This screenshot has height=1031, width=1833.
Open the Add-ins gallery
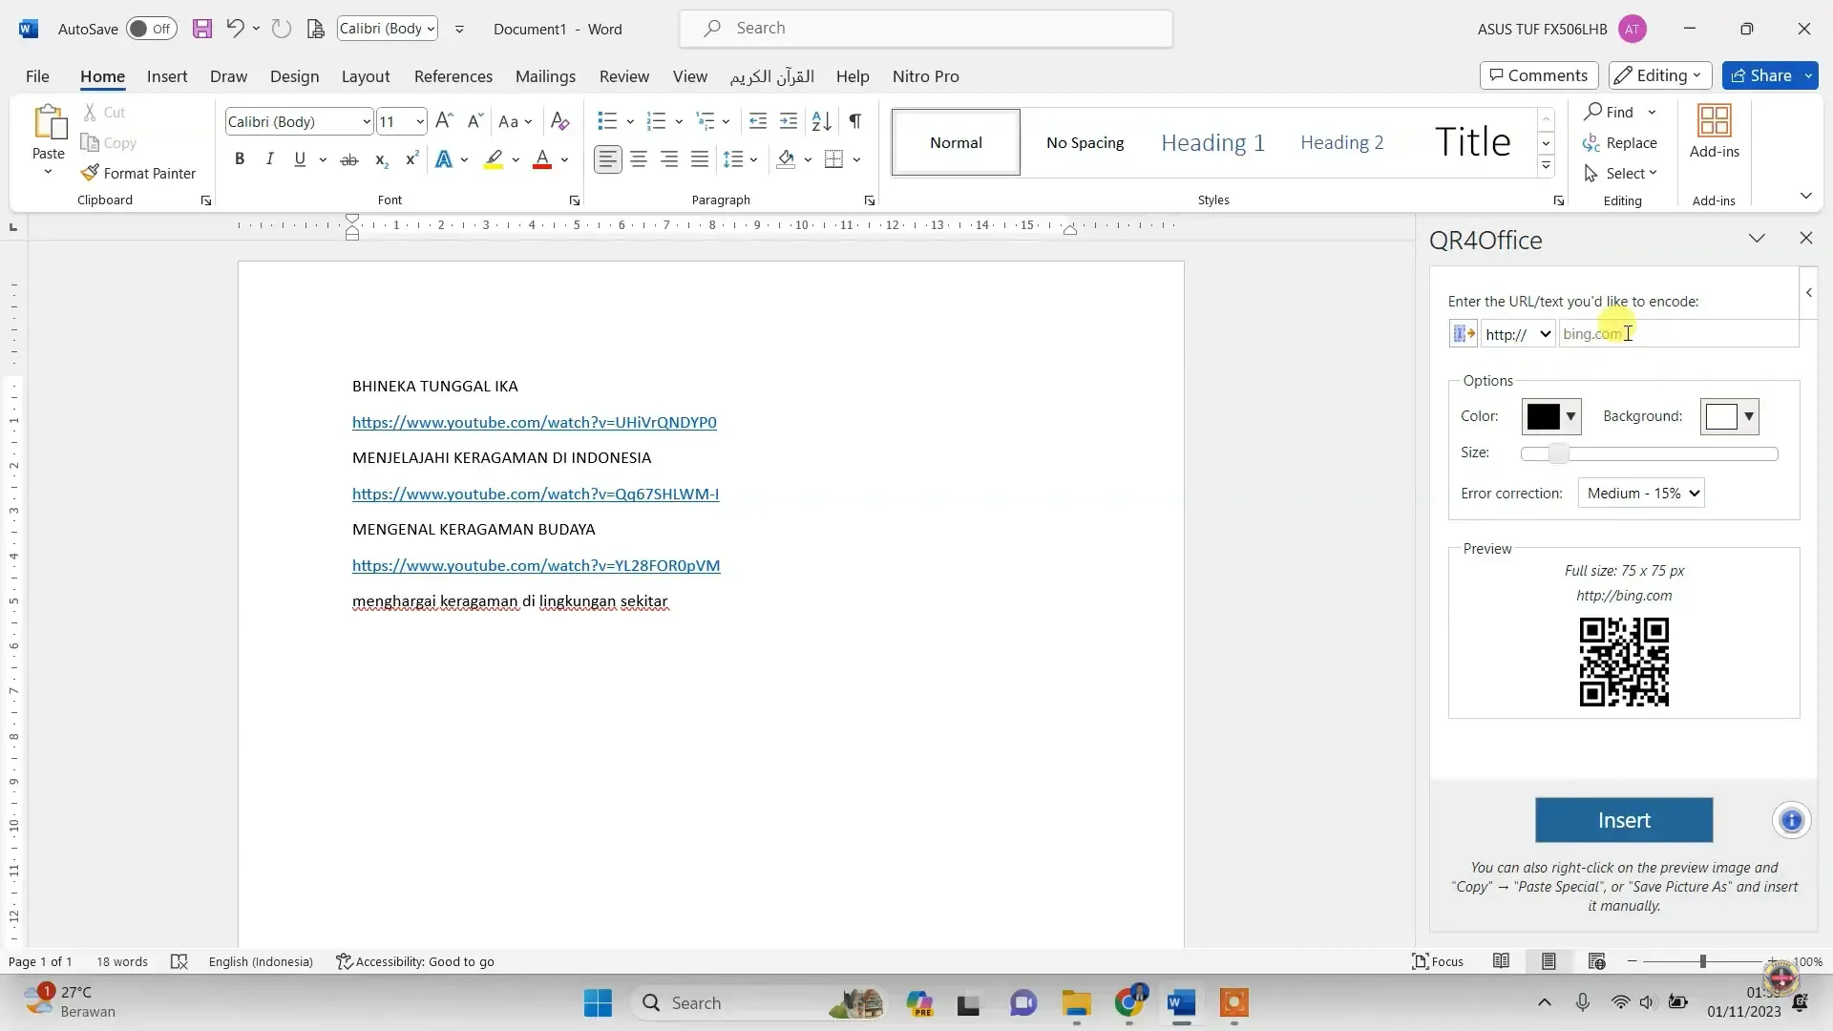coord(1715,132)
